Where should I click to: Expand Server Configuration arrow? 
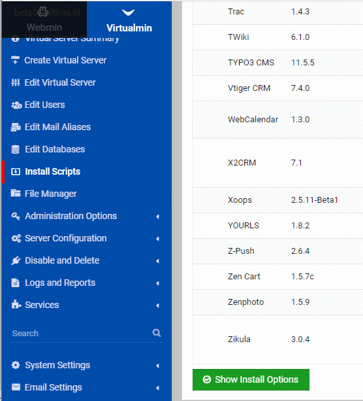tap(158, 239)
